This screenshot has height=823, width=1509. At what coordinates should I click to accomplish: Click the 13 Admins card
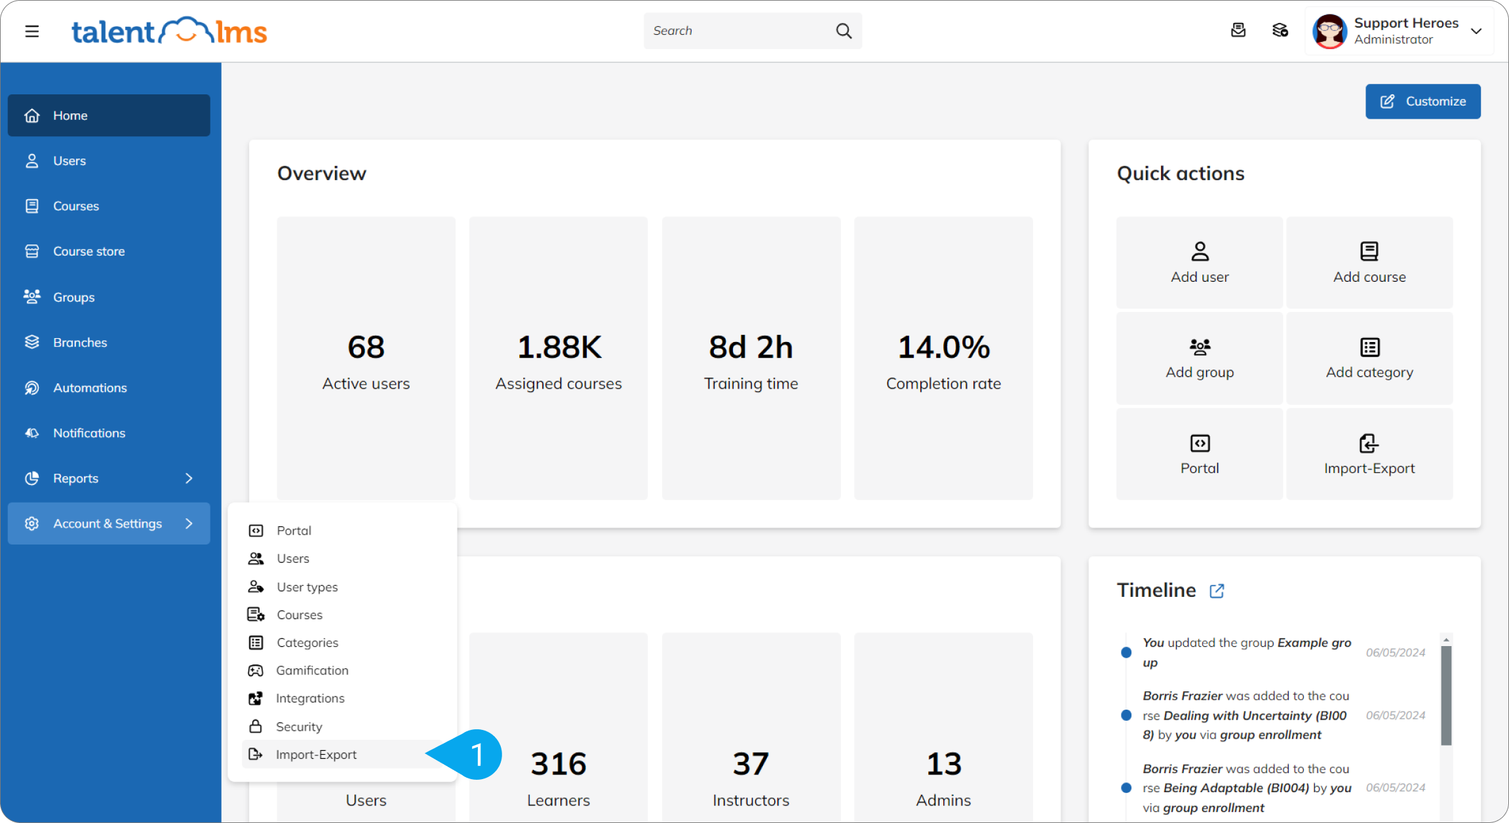coord(943,727)
